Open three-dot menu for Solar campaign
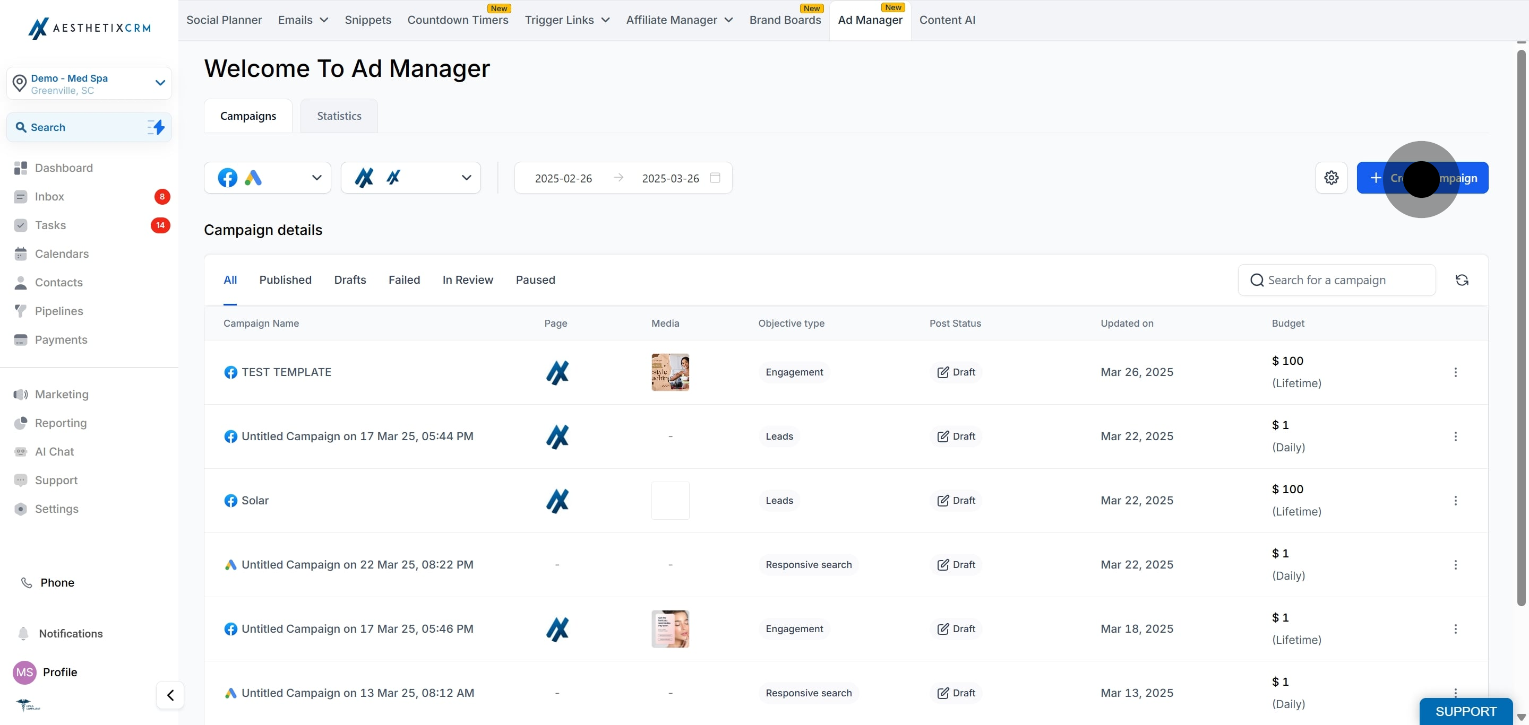The image size is (1529, 725). (x=1455, y=500)
